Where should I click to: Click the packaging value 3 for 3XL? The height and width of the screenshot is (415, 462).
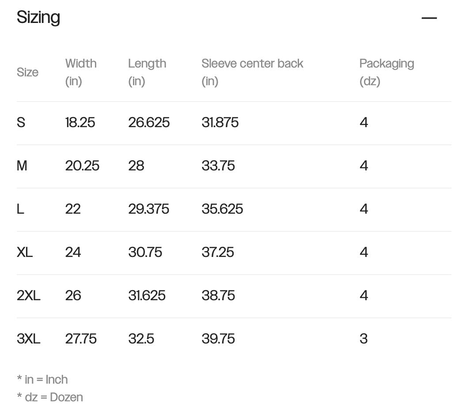(x=364, y=339)
